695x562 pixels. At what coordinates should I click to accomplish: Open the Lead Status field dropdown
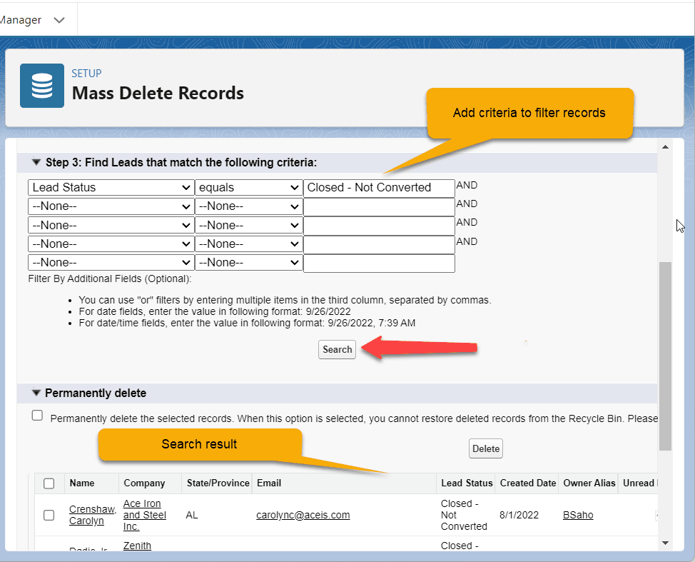tap(111, 187)
